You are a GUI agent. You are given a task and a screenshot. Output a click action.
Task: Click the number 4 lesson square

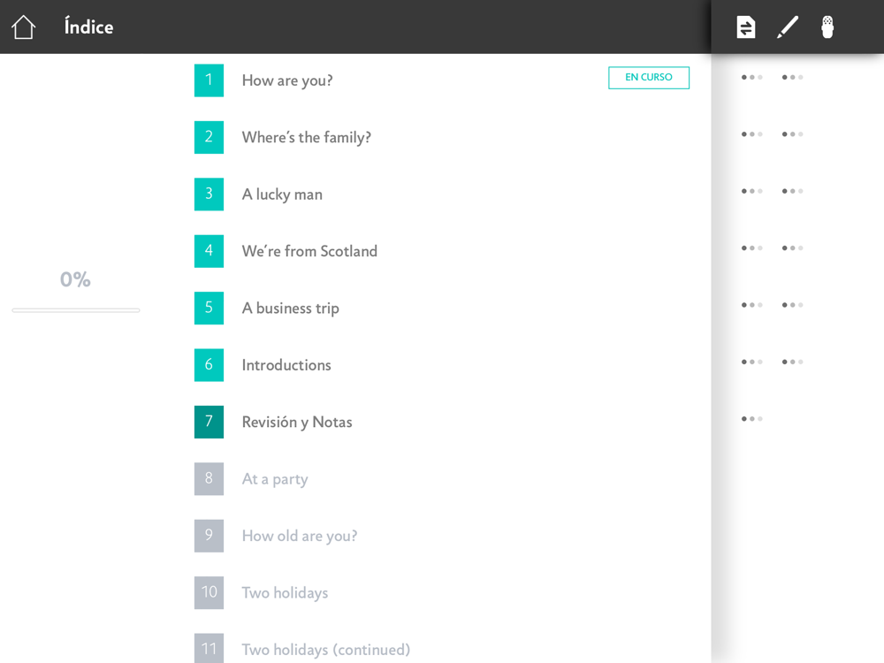coord(209,251)
